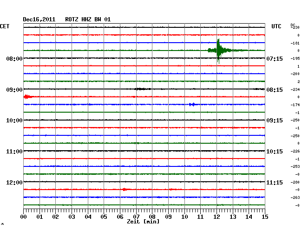Click the DC offset value -181
This screenshot has width=302, height=229.
295,43
